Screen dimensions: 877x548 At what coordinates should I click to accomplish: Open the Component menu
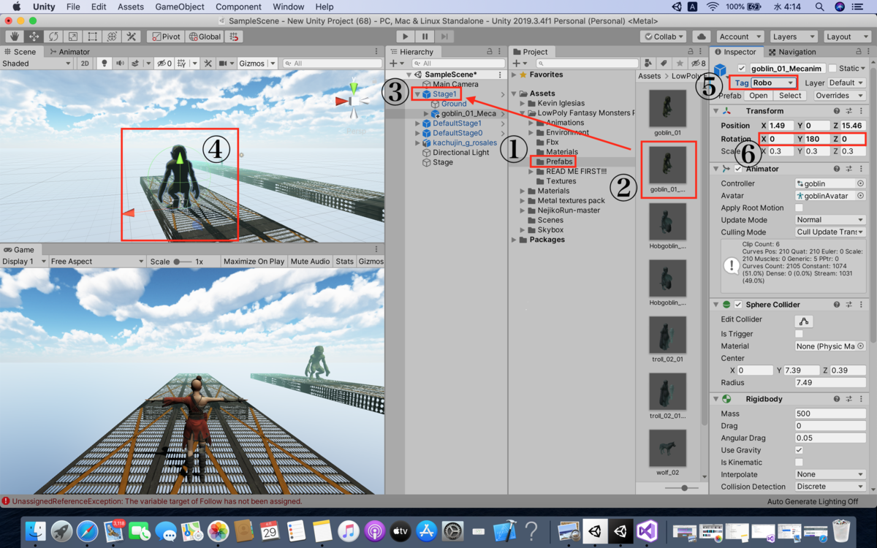click(x=238, y=7)
